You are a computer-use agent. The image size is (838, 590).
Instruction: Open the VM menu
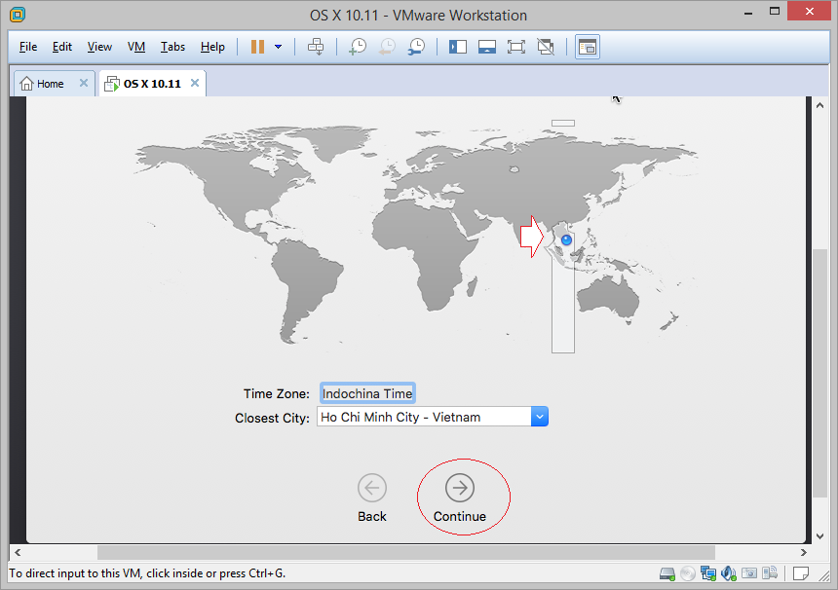[136, 47]
